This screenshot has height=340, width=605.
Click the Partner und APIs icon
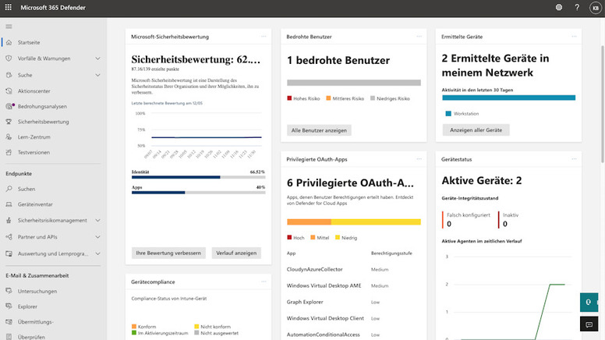pos(9,237)
